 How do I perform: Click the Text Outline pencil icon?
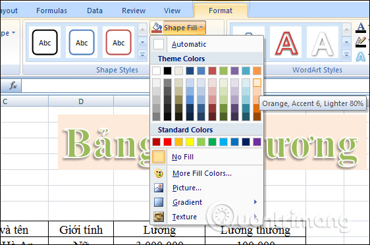[361, 42]
